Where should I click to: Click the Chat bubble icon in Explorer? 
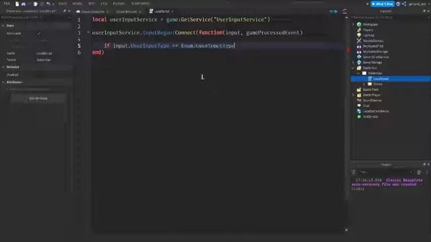(359, 106)
